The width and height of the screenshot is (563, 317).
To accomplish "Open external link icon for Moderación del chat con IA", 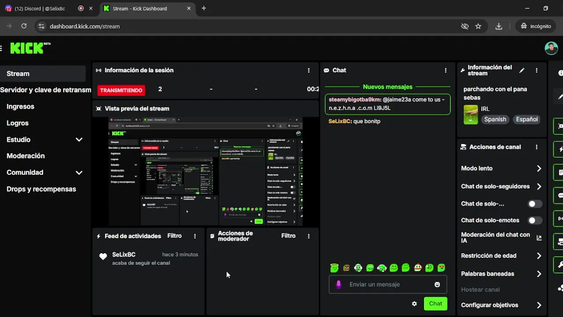I will click(539, 238).
